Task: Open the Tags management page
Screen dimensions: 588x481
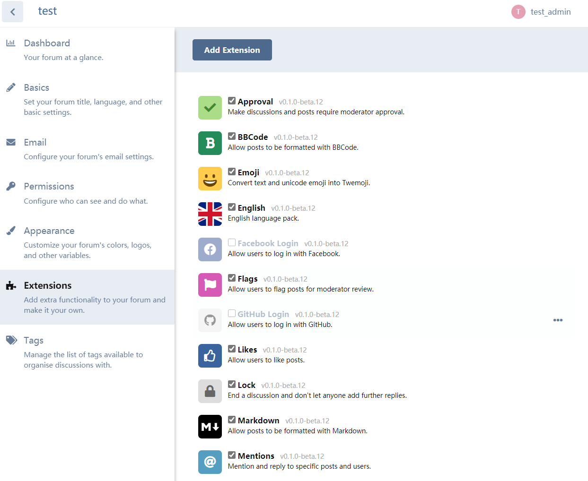Action: tap(87, 352)
